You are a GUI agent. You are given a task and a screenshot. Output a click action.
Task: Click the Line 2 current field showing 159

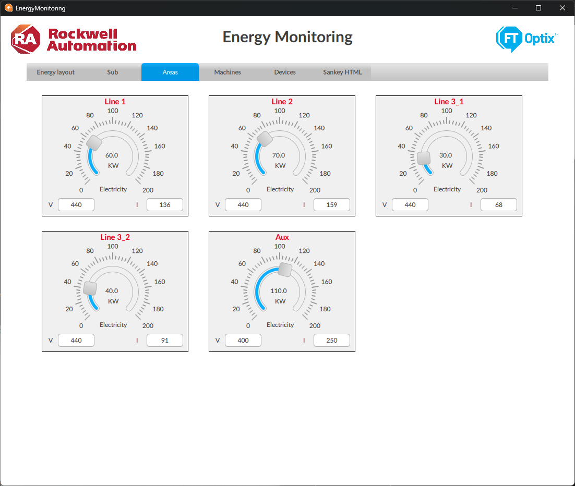tap(332, 205)
